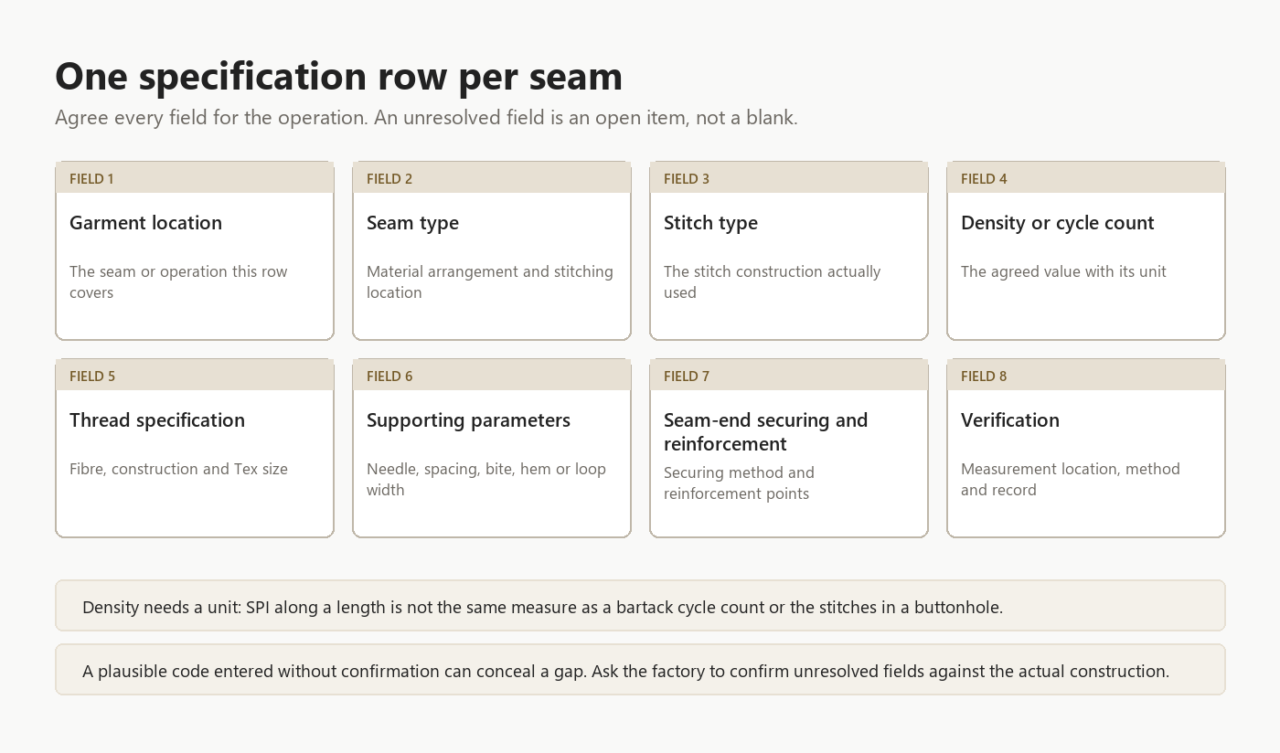Screen dimensions: 1280x753
Task: Select the subtitle starting "Agree every field"
Action: point(426,118)
